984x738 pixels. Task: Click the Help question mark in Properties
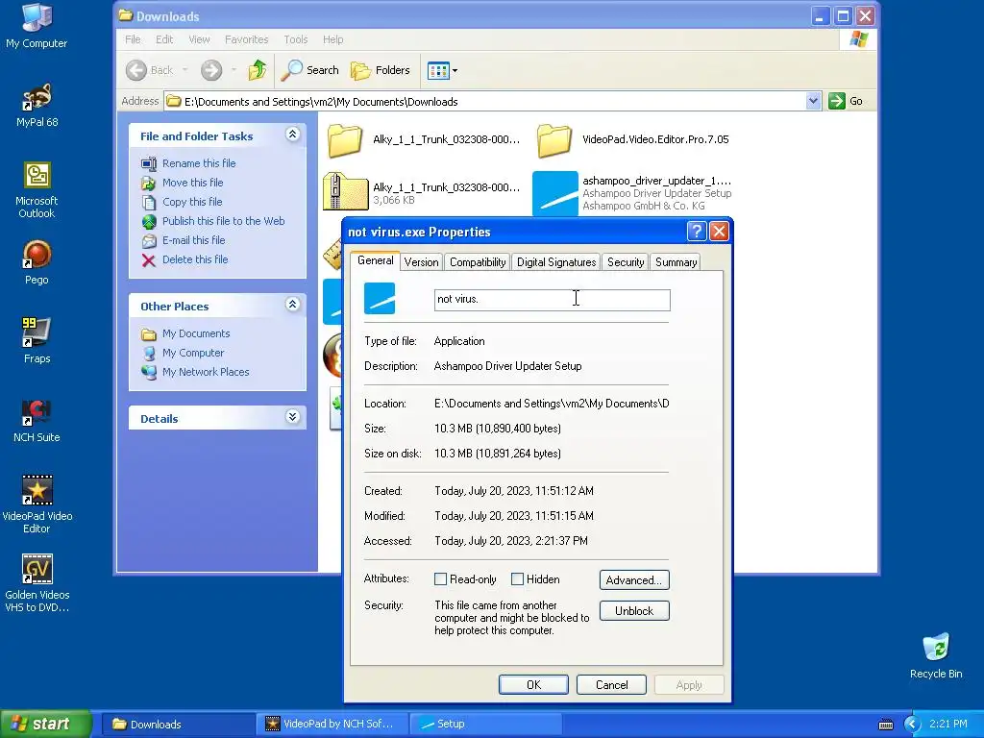coord(697,232)
